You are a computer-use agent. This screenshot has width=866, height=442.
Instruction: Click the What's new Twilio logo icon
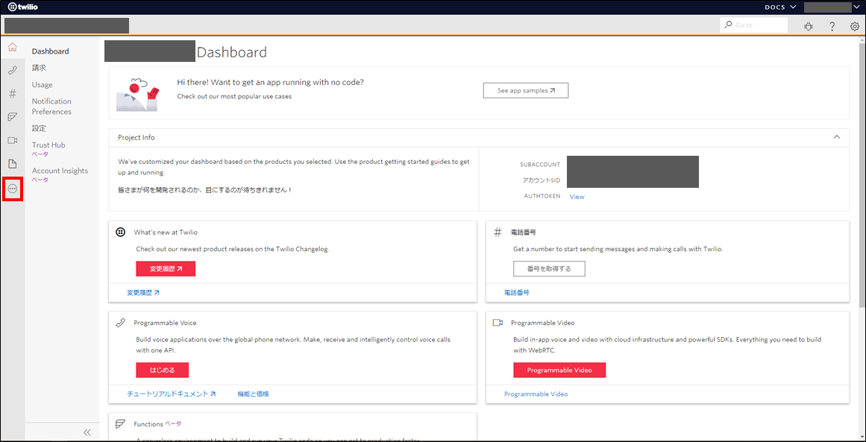[x=120, y=233]
